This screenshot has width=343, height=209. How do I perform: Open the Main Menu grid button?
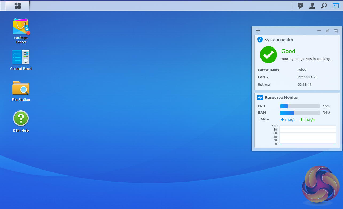[x=18, y=6]
